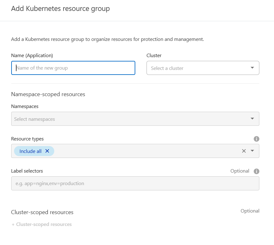Click the Cluster-scoped resources heading
Viewport: 274px width, 245px height.
[42, 212]
